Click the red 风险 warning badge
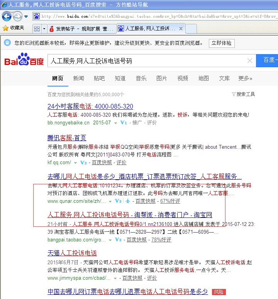 (219, 292)
